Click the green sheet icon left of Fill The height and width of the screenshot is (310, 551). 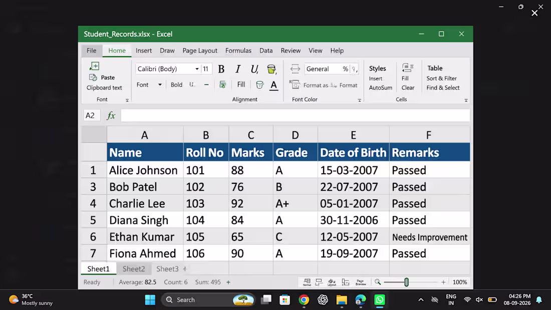pos(222,85)
